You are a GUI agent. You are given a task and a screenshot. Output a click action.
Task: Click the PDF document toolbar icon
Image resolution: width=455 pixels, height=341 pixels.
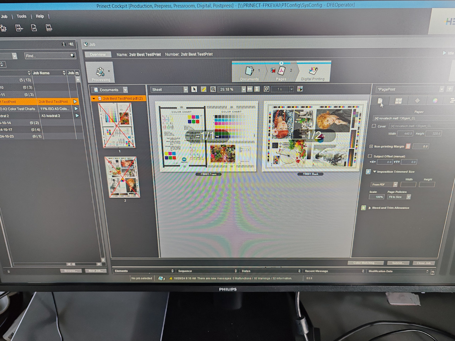click(34, 28)
